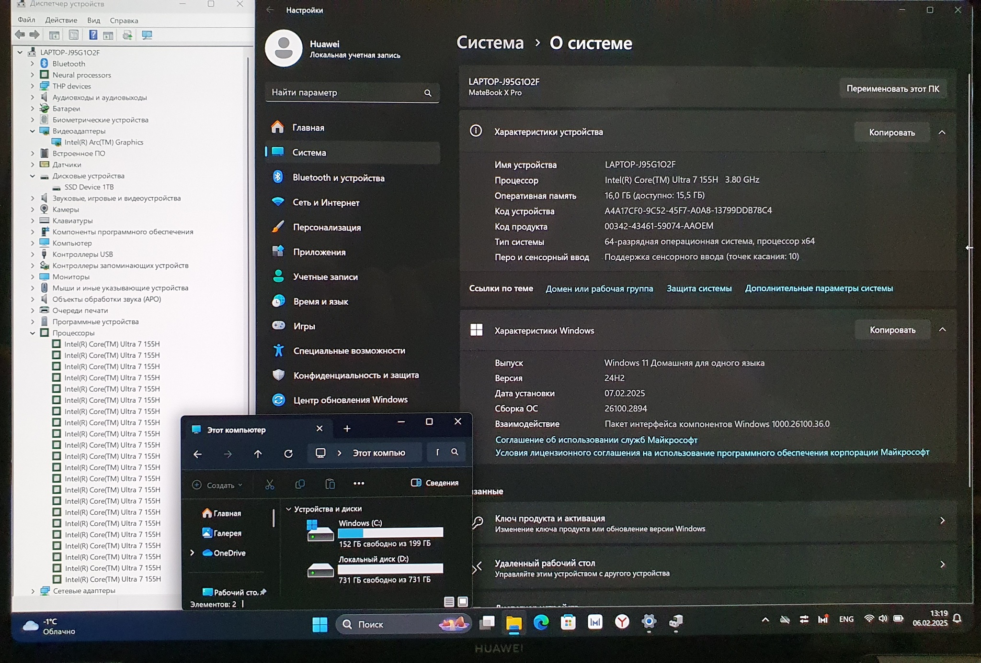Collapse the Процессоры tree node
Screen dimensions: 981x663
point(33,333)
